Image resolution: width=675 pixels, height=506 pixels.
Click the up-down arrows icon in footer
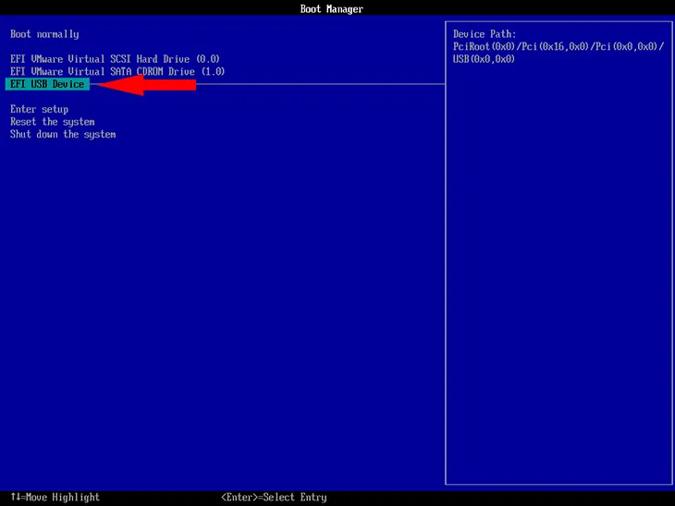click(x=16, y=498)
